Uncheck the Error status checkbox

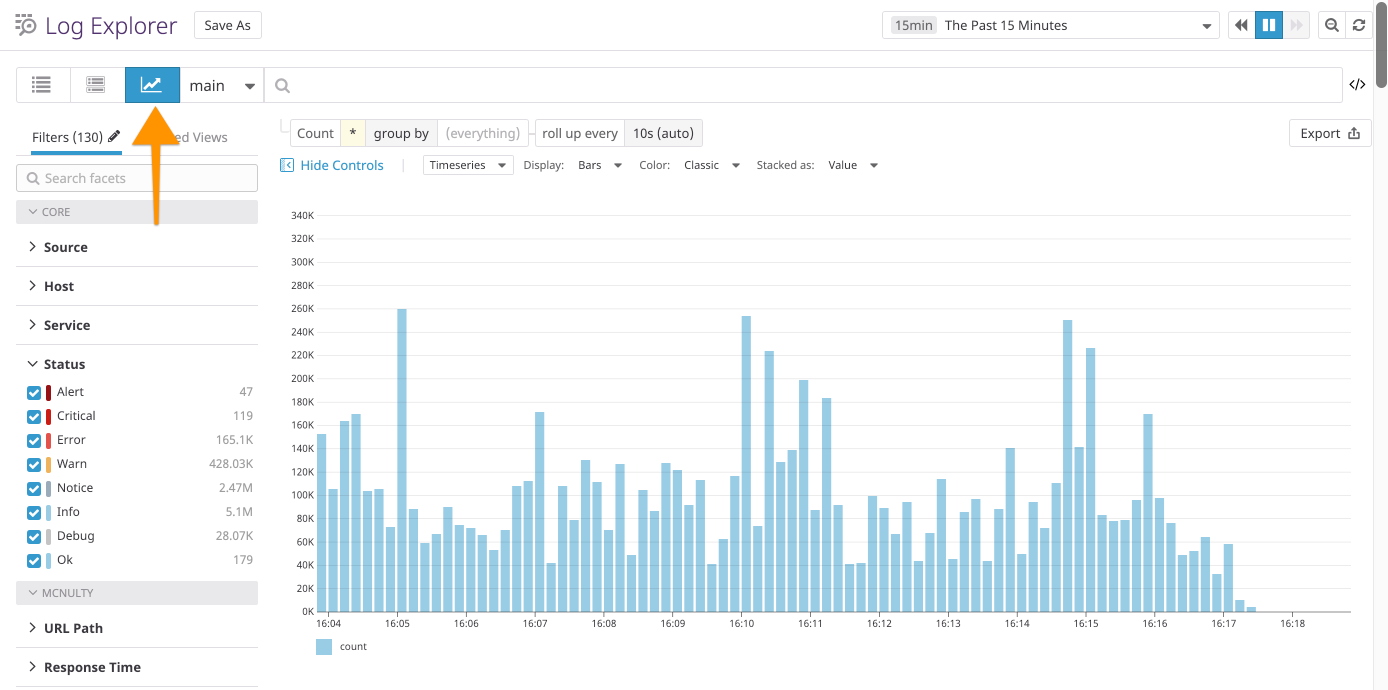[34, 440]
